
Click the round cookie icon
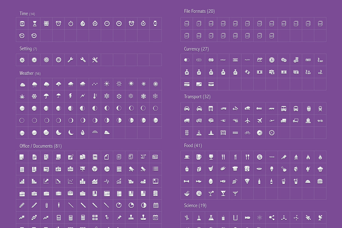[x=199, y=193]
